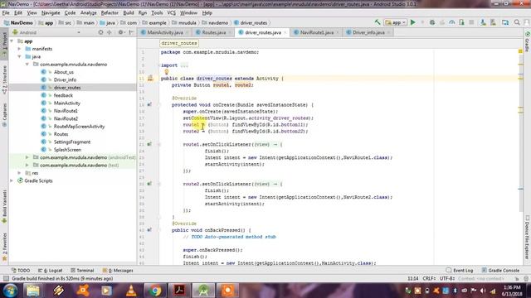Image resolution: width=531 pixels, height=298 pixels.
Task: Expand the res folder
Action: (20, 173)
